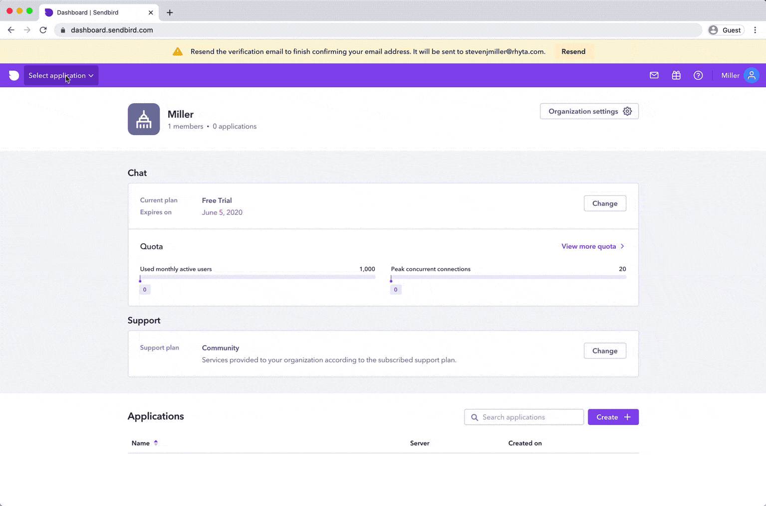Click the verification warning triangle
Screen dimensions: 766x506
pos(178,51)
